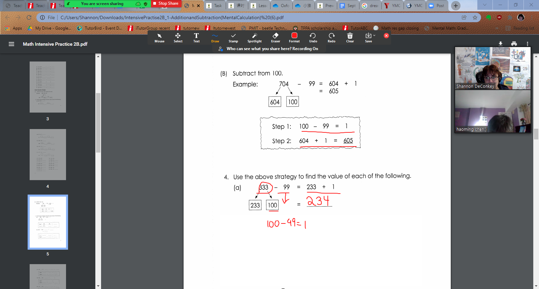Open the Stamp annotation tool

tap(233, 38)
